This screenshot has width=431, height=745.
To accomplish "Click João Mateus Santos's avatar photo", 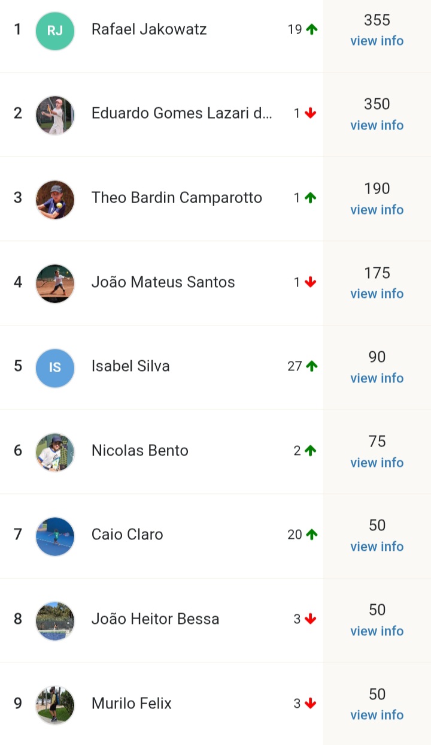I will pos(55,283).
